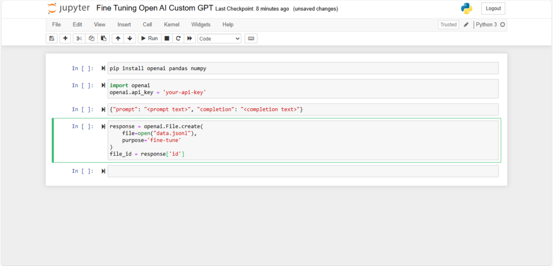Click In [ ]: prompt of pip install cell
Viewport: 553px width, 266px height.
click(x=83, y=69)
